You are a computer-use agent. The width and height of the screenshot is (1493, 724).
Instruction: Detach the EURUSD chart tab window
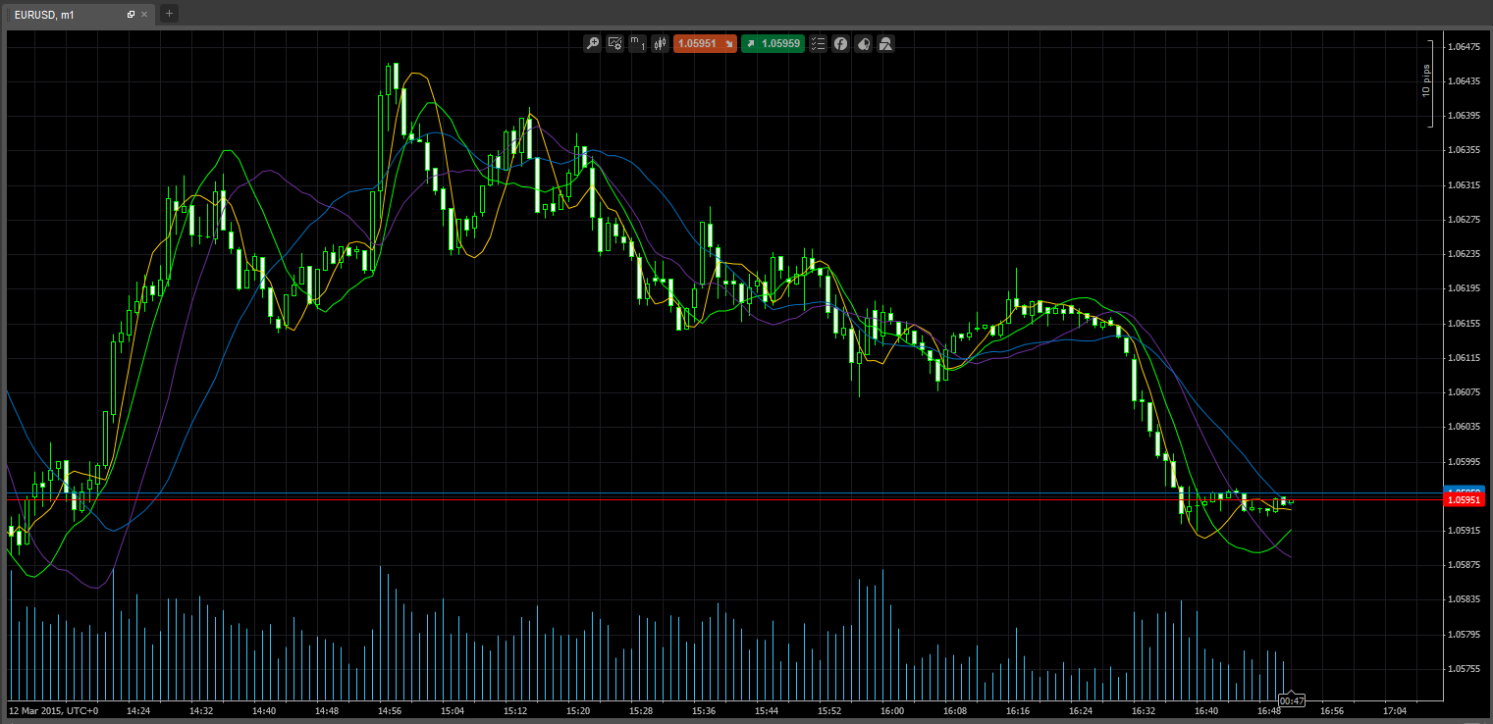[x=132, y=15]
